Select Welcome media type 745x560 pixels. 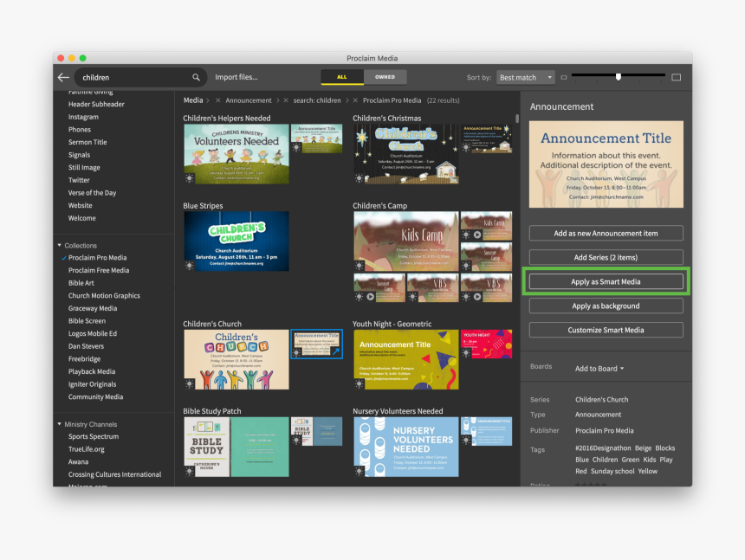(81, 218)
